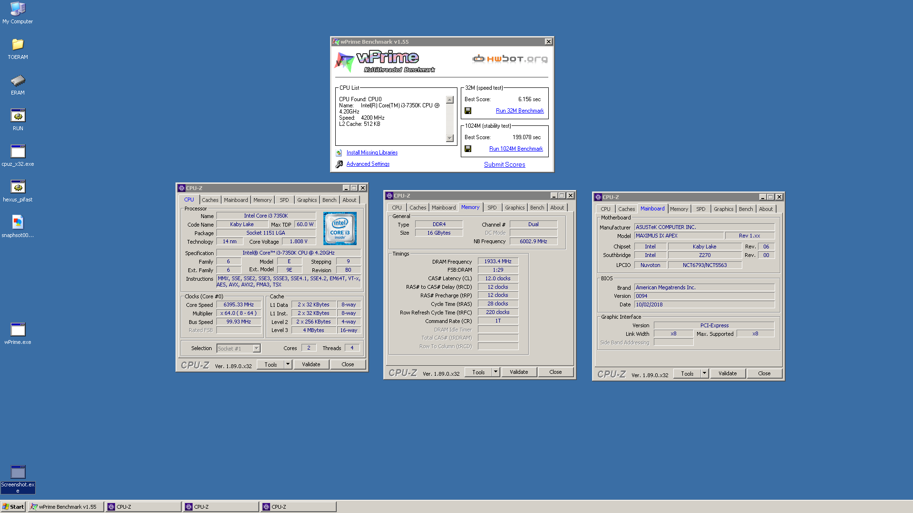Click the CPU-Z title icon in CPU tab window
Viewport: 913px width, 513px height.
coord(181,188)
